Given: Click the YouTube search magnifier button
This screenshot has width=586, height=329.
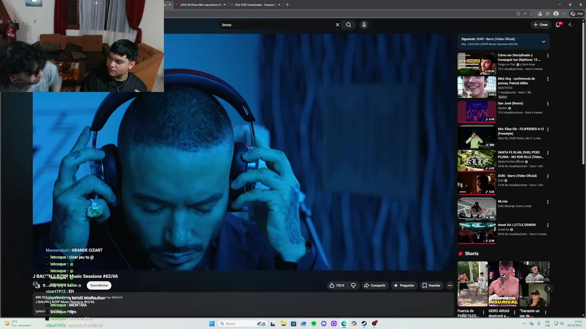Looking at the screenshot, I should [x=348, y=25].
